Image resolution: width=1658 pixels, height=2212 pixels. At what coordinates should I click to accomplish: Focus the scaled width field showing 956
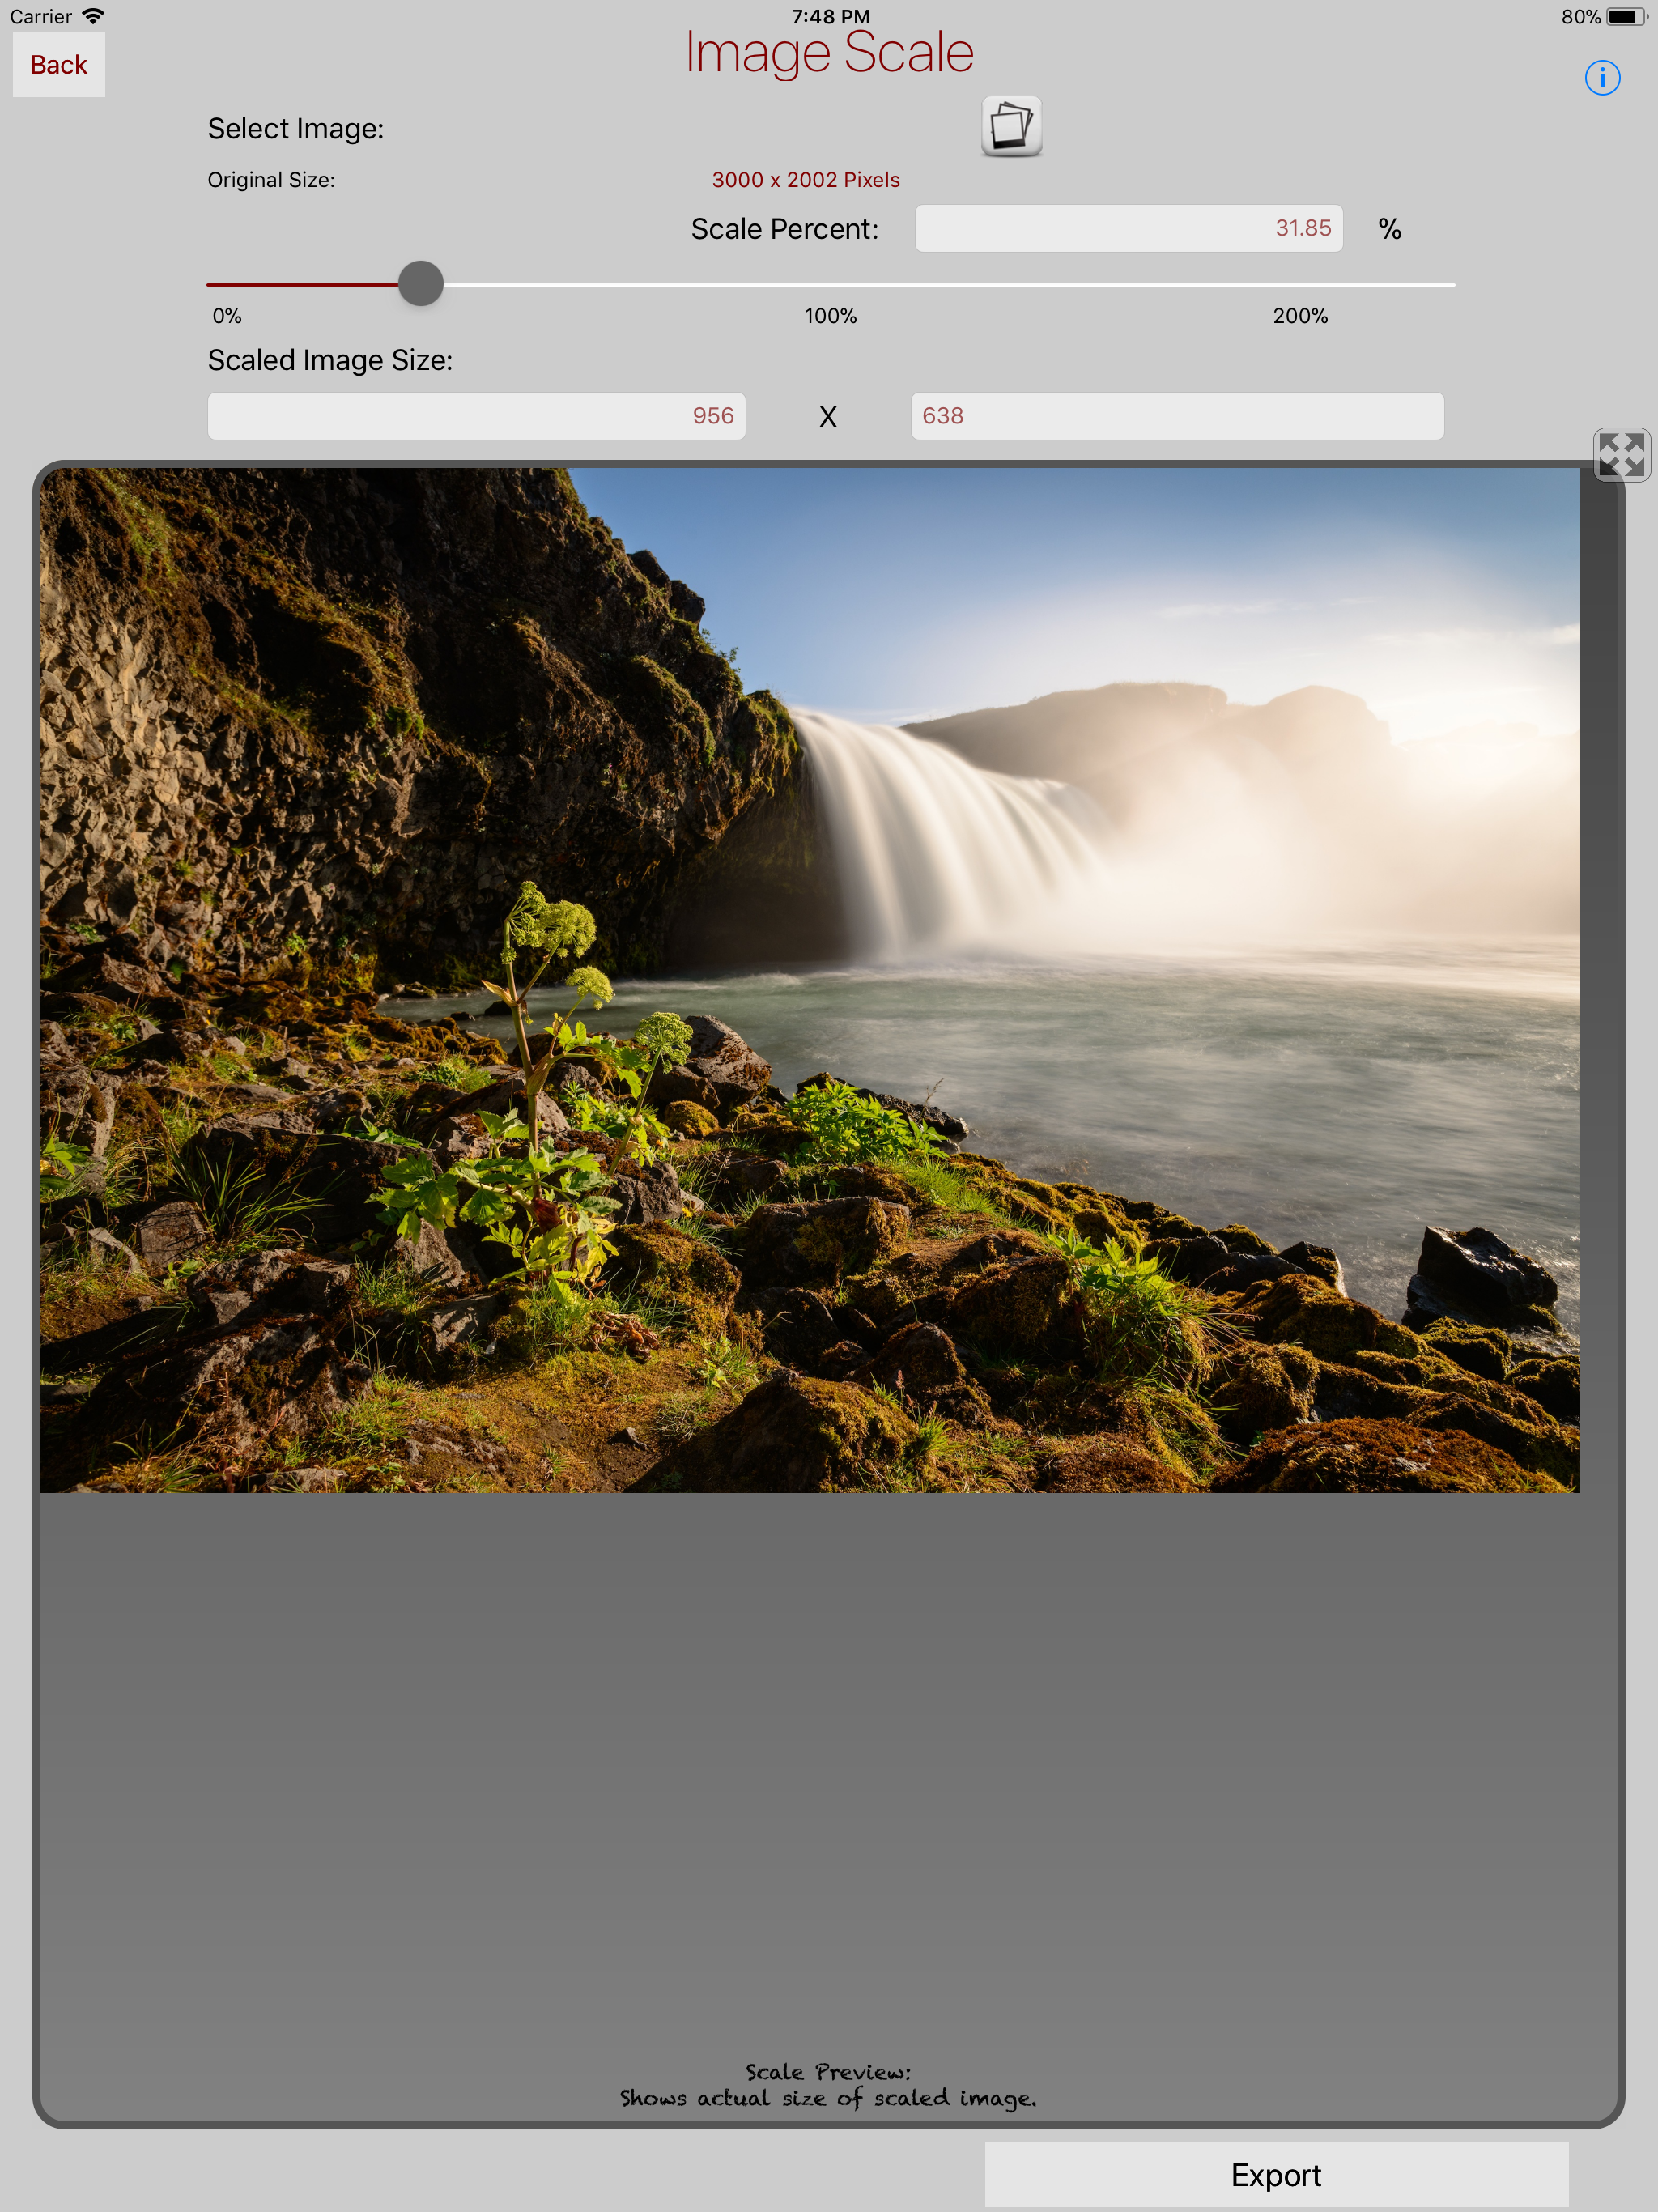coord(476,416)
